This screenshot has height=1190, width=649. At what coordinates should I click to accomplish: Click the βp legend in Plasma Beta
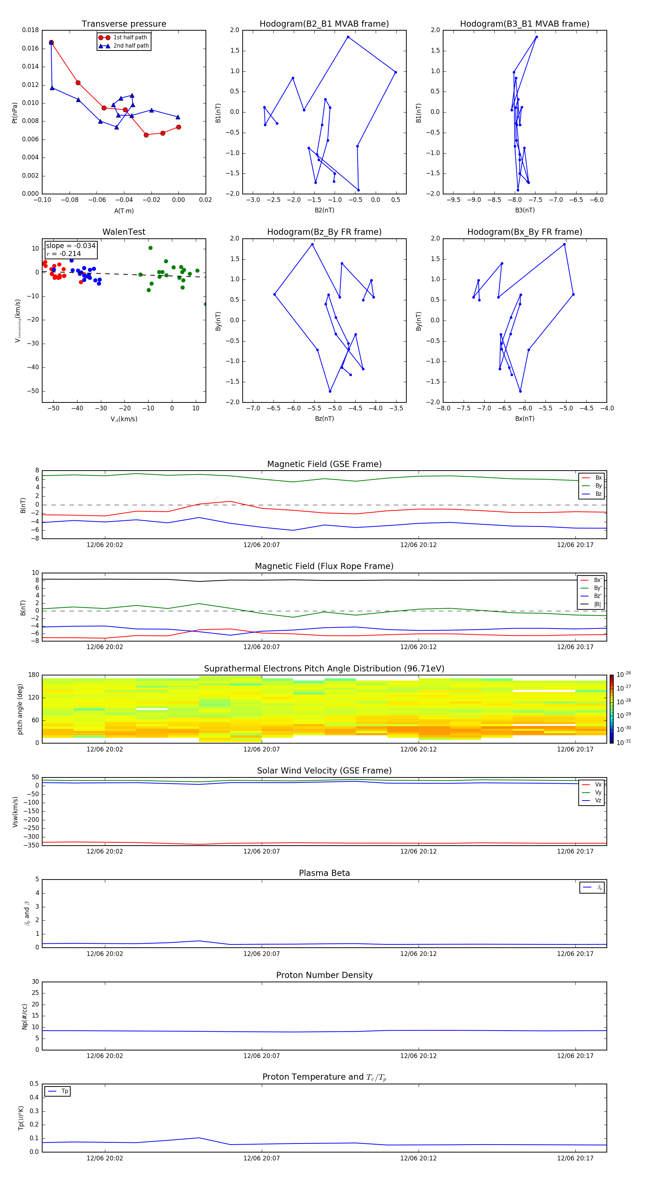click(x=592, y=887)
